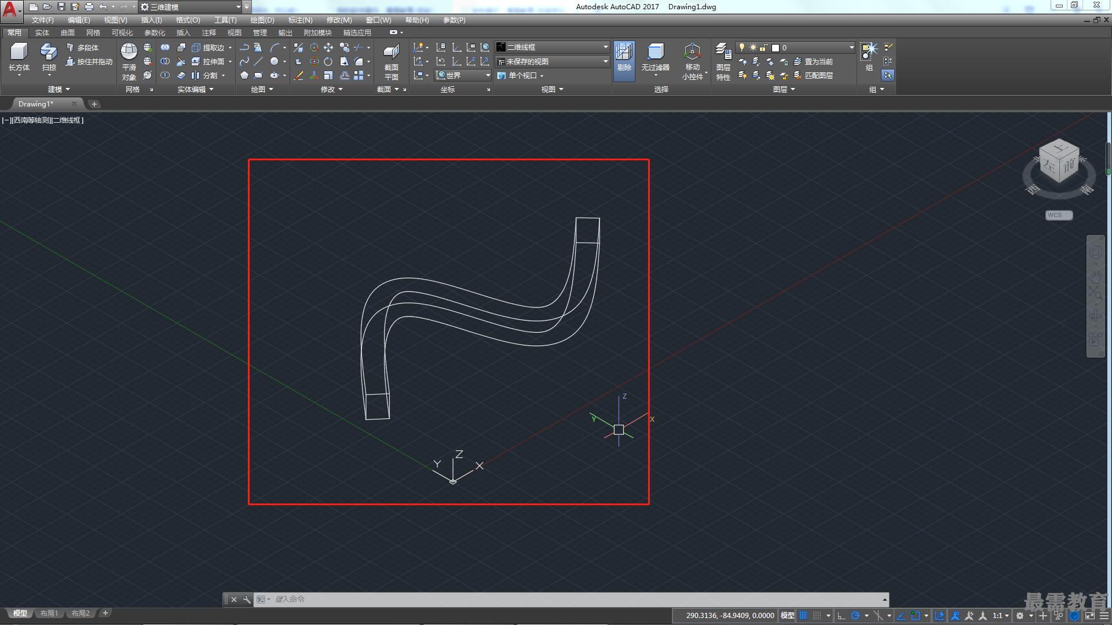Click the Pan hand icon in navigation bar

1095,277
